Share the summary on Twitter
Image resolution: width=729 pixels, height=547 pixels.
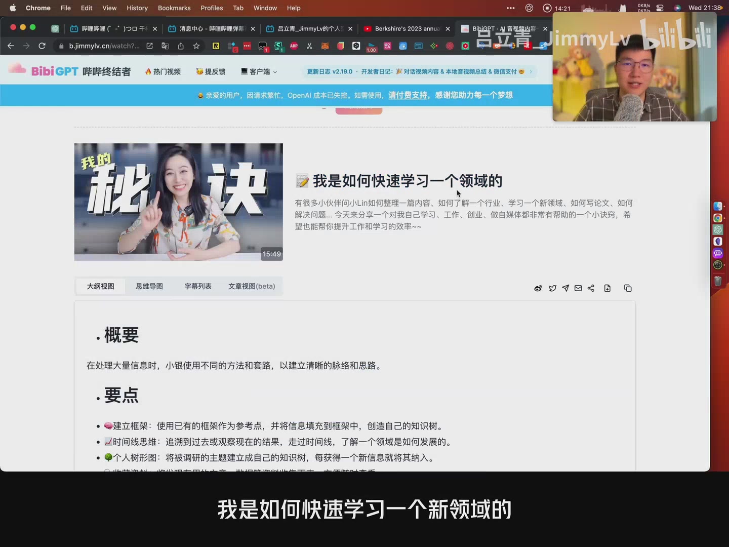coord(552,288)
